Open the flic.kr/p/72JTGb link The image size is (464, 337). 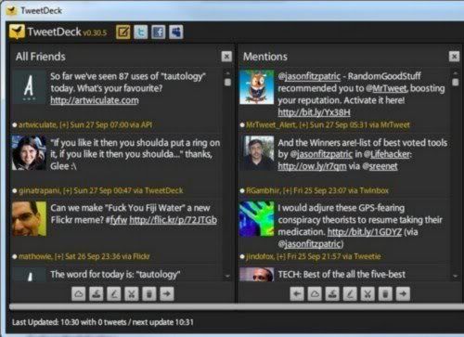173,220
